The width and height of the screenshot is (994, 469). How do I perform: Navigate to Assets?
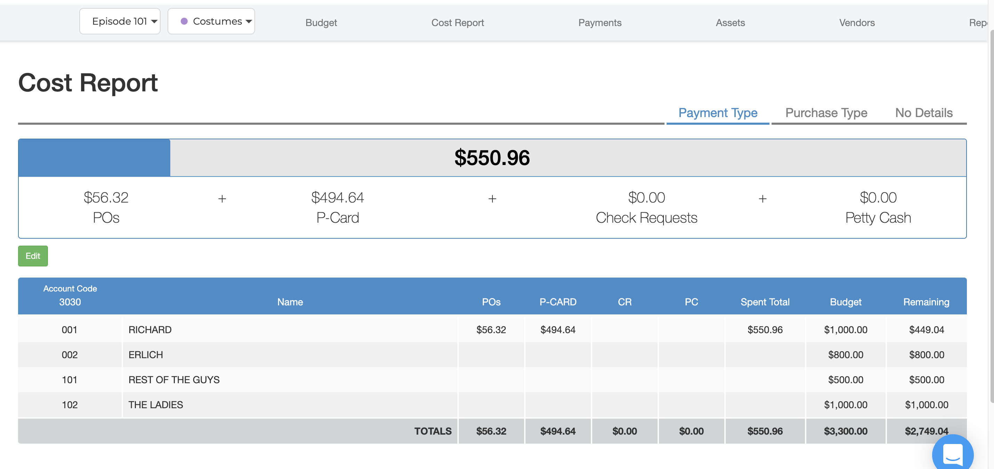coord(730,23)
